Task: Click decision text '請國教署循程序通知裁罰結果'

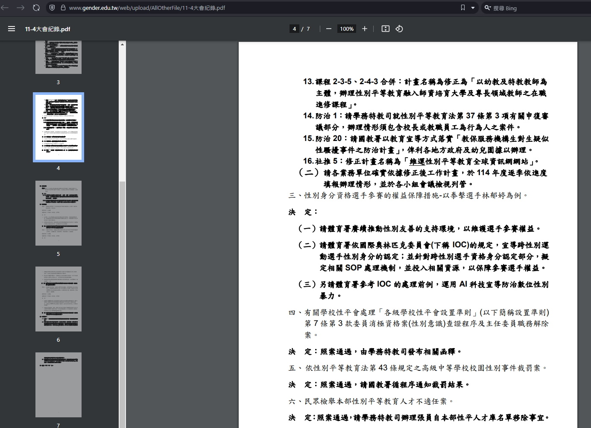Action: coord(415,384)
